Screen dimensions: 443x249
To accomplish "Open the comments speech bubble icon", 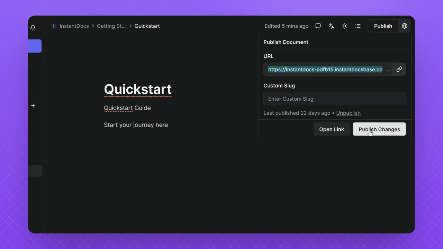I will click(318, 26).
